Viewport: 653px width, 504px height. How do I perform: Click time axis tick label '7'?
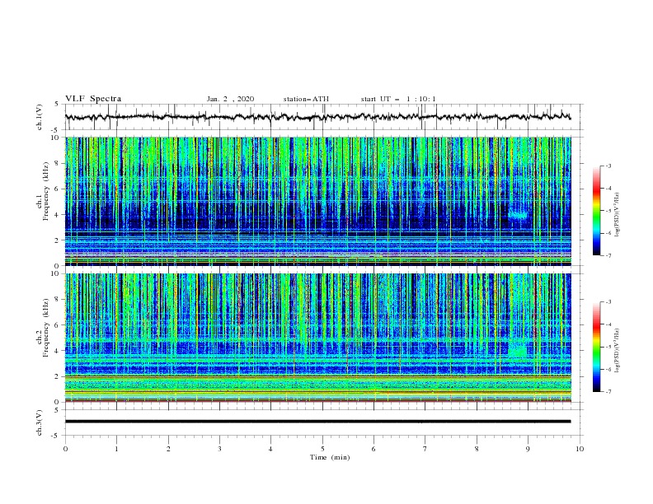pos(425,449)
